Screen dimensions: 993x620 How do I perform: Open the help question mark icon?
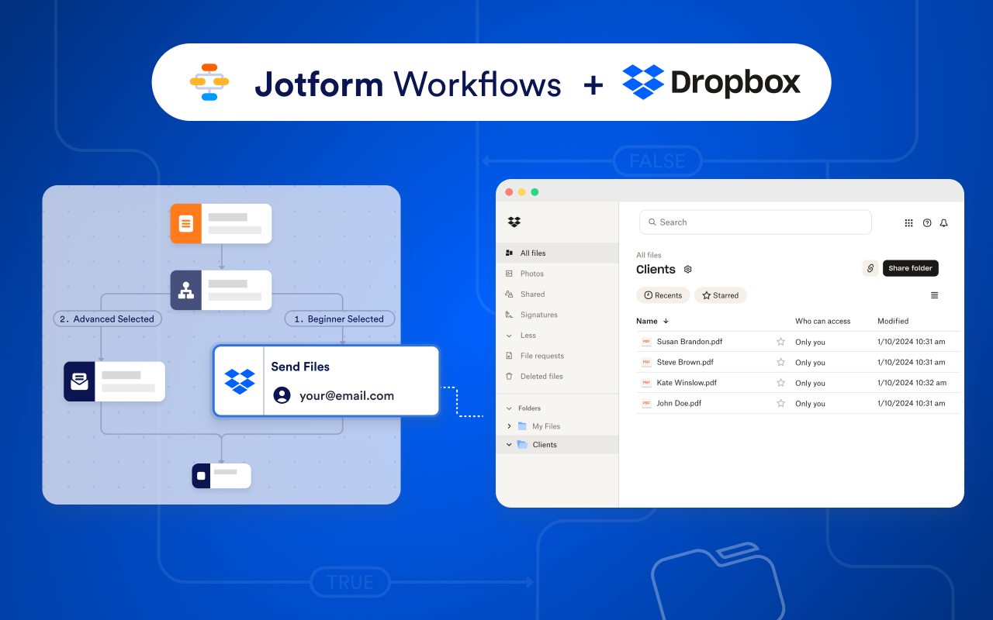click(927, 222)
